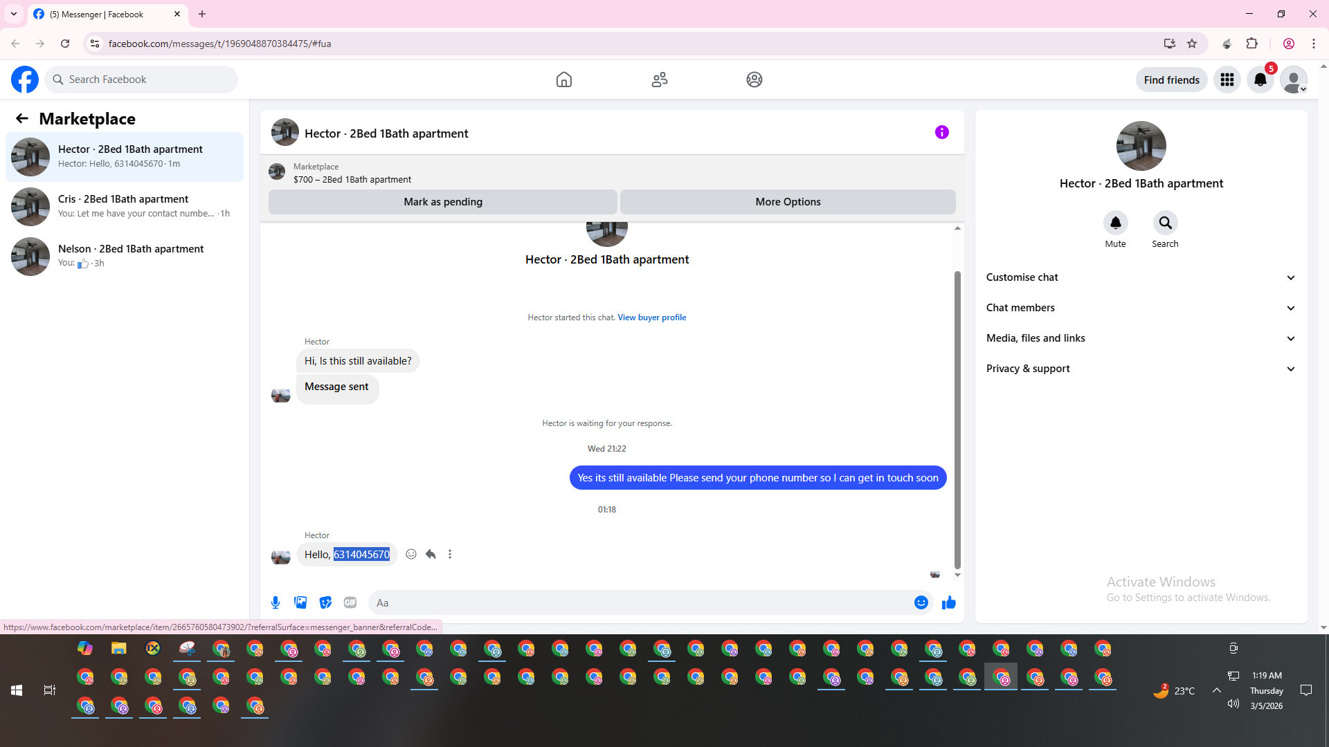Open the $700 2Bed 1Bath listing banner
The width and height of the screenshot is (1329, 747).
(x=612, y=172)
